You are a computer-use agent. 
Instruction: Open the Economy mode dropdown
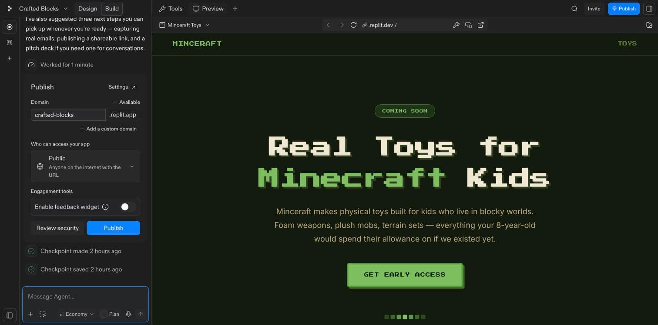pos(77,314)
